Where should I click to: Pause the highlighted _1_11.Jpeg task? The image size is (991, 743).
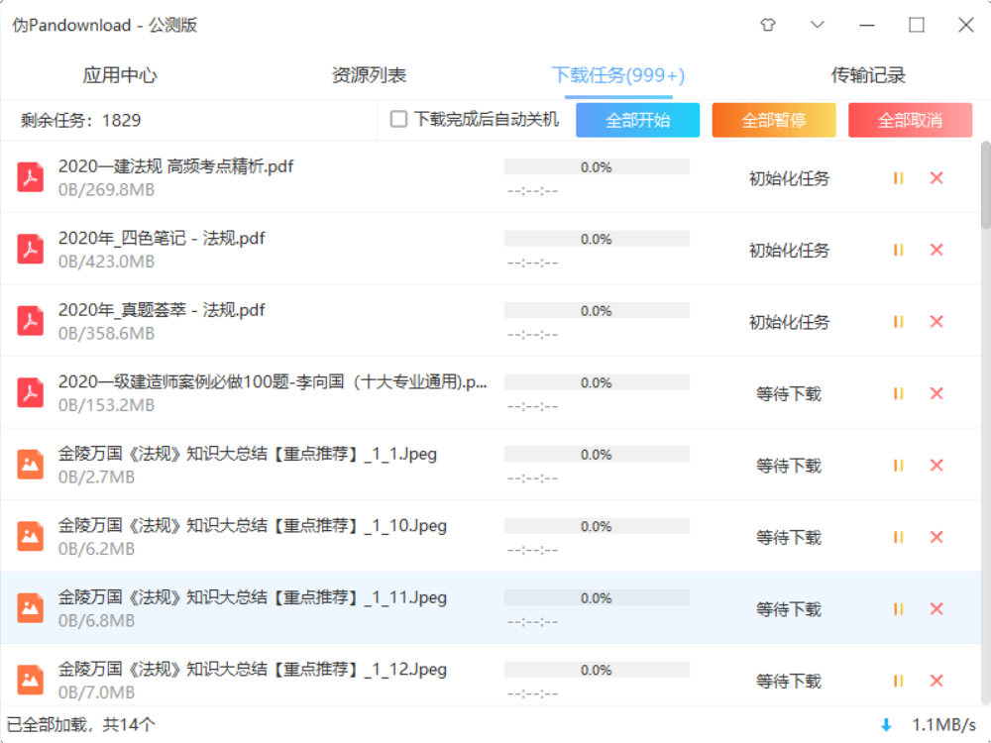(x=898, y=608)
